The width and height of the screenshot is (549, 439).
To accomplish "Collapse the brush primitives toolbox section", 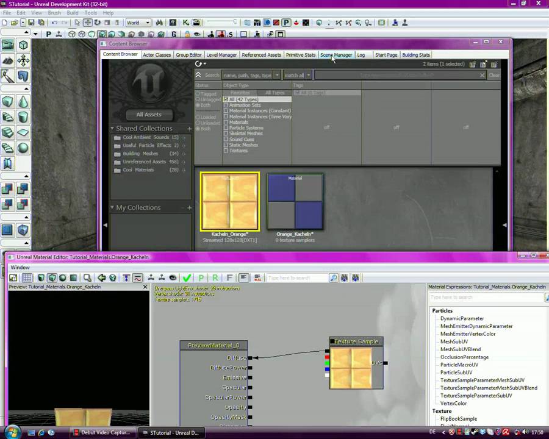I will 26,89.
